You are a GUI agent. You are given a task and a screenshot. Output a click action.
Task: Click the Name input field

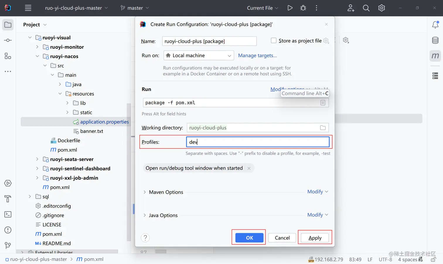pyautogui.click(x=209, y=41)
